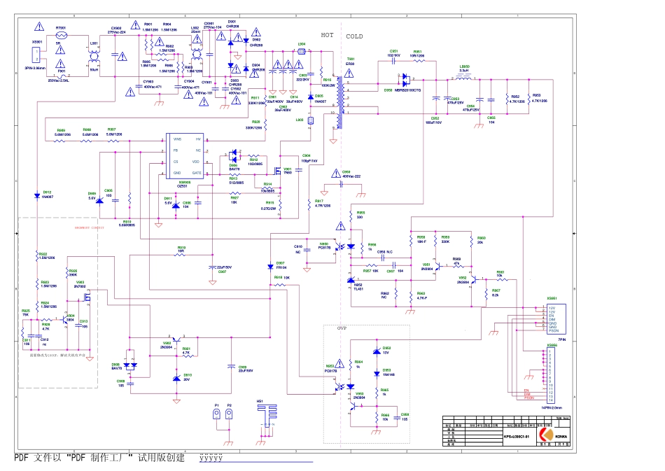This screenshot has height=471, width=665.
Task: Click the PDF trial version footer text
Action: point(99,458)
